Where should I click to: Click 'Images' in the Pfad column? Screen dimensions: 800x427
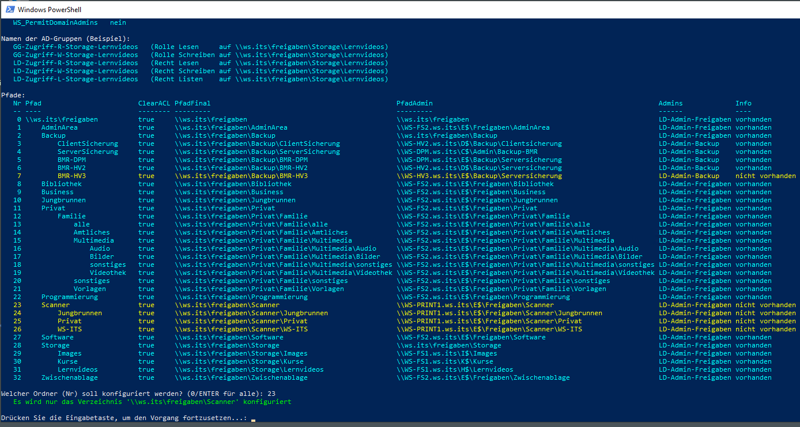pyautogui.click(x=70, y=353)
